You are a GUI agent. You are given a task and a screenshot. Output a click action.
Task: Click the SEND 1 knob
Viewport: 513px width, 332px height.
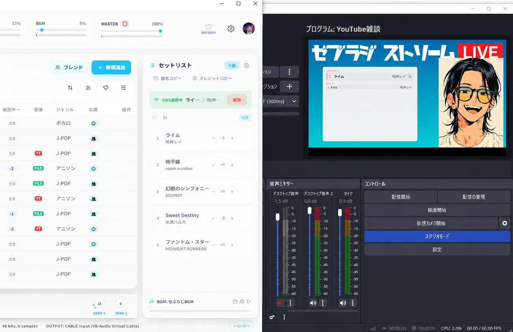tap(99, 304)
